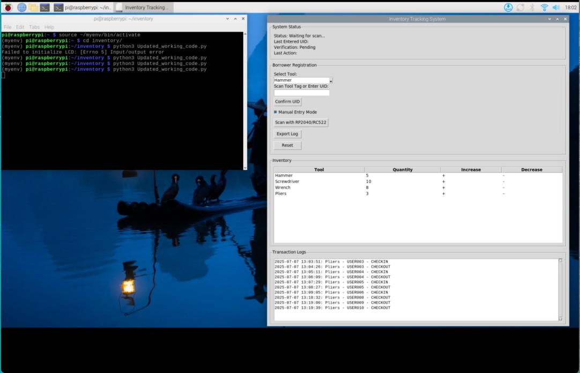Click the Transaction Logs scrollbar
Viewport: 580px width, 373px height.
pyautogui.click(x=560, y=289)
